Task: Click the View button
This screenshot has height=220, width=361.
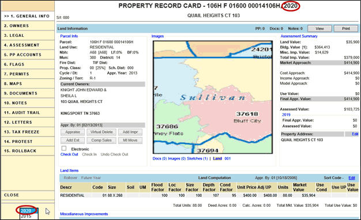Action: [319, 28]
